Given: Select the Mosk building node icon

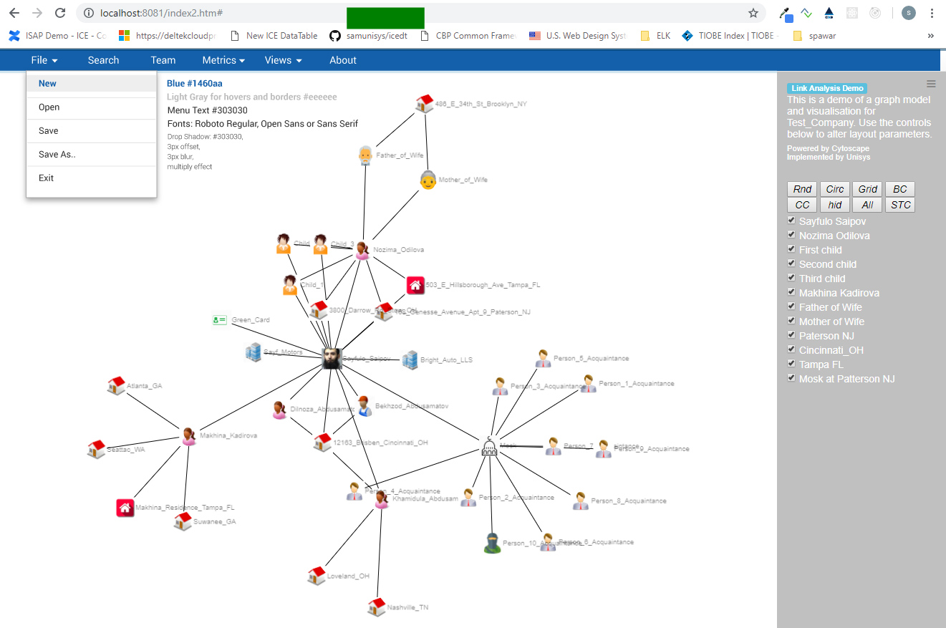Looking at the screenshot, I should pos(489,447).
